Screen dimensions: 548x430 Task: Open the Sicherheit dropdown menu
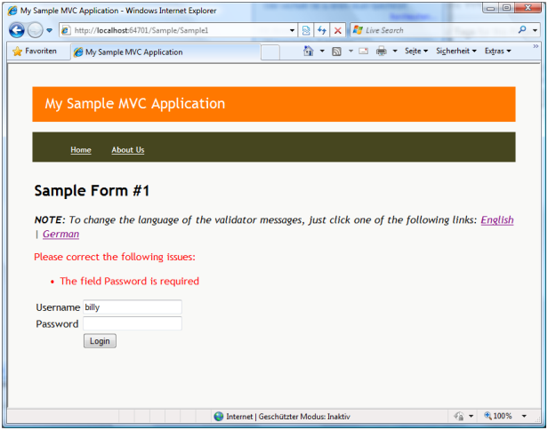[456, 52]
